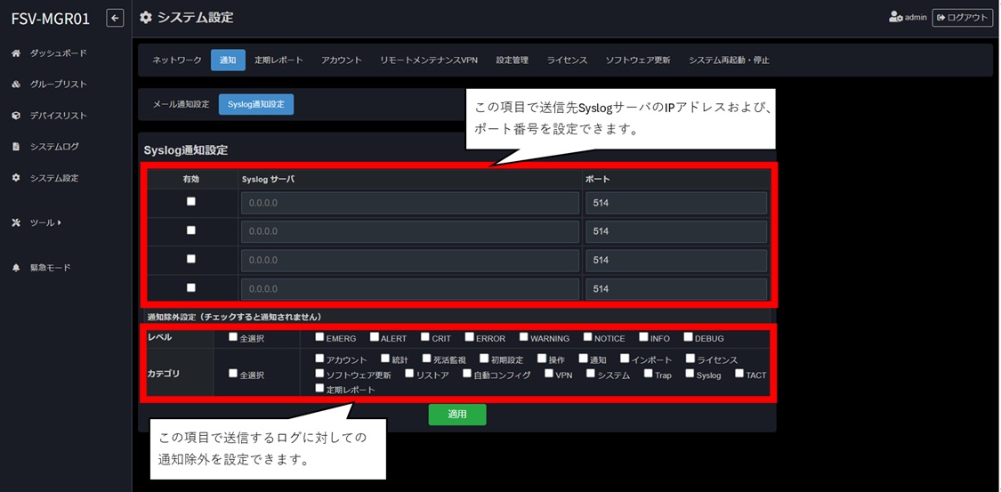This screenshot has width=1001, height=492.
Task: Switch to the ソフトウェア更新 tab
Action: (638, 60)
